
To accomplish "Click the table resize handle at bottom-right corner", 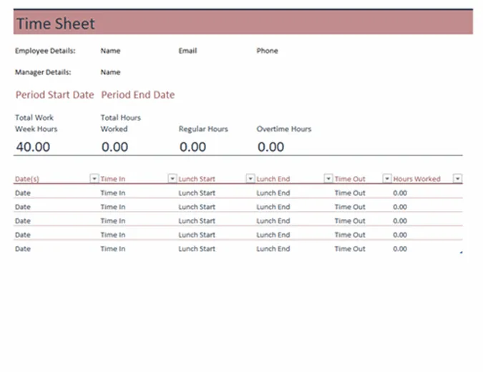I will [x=461, y=253].
